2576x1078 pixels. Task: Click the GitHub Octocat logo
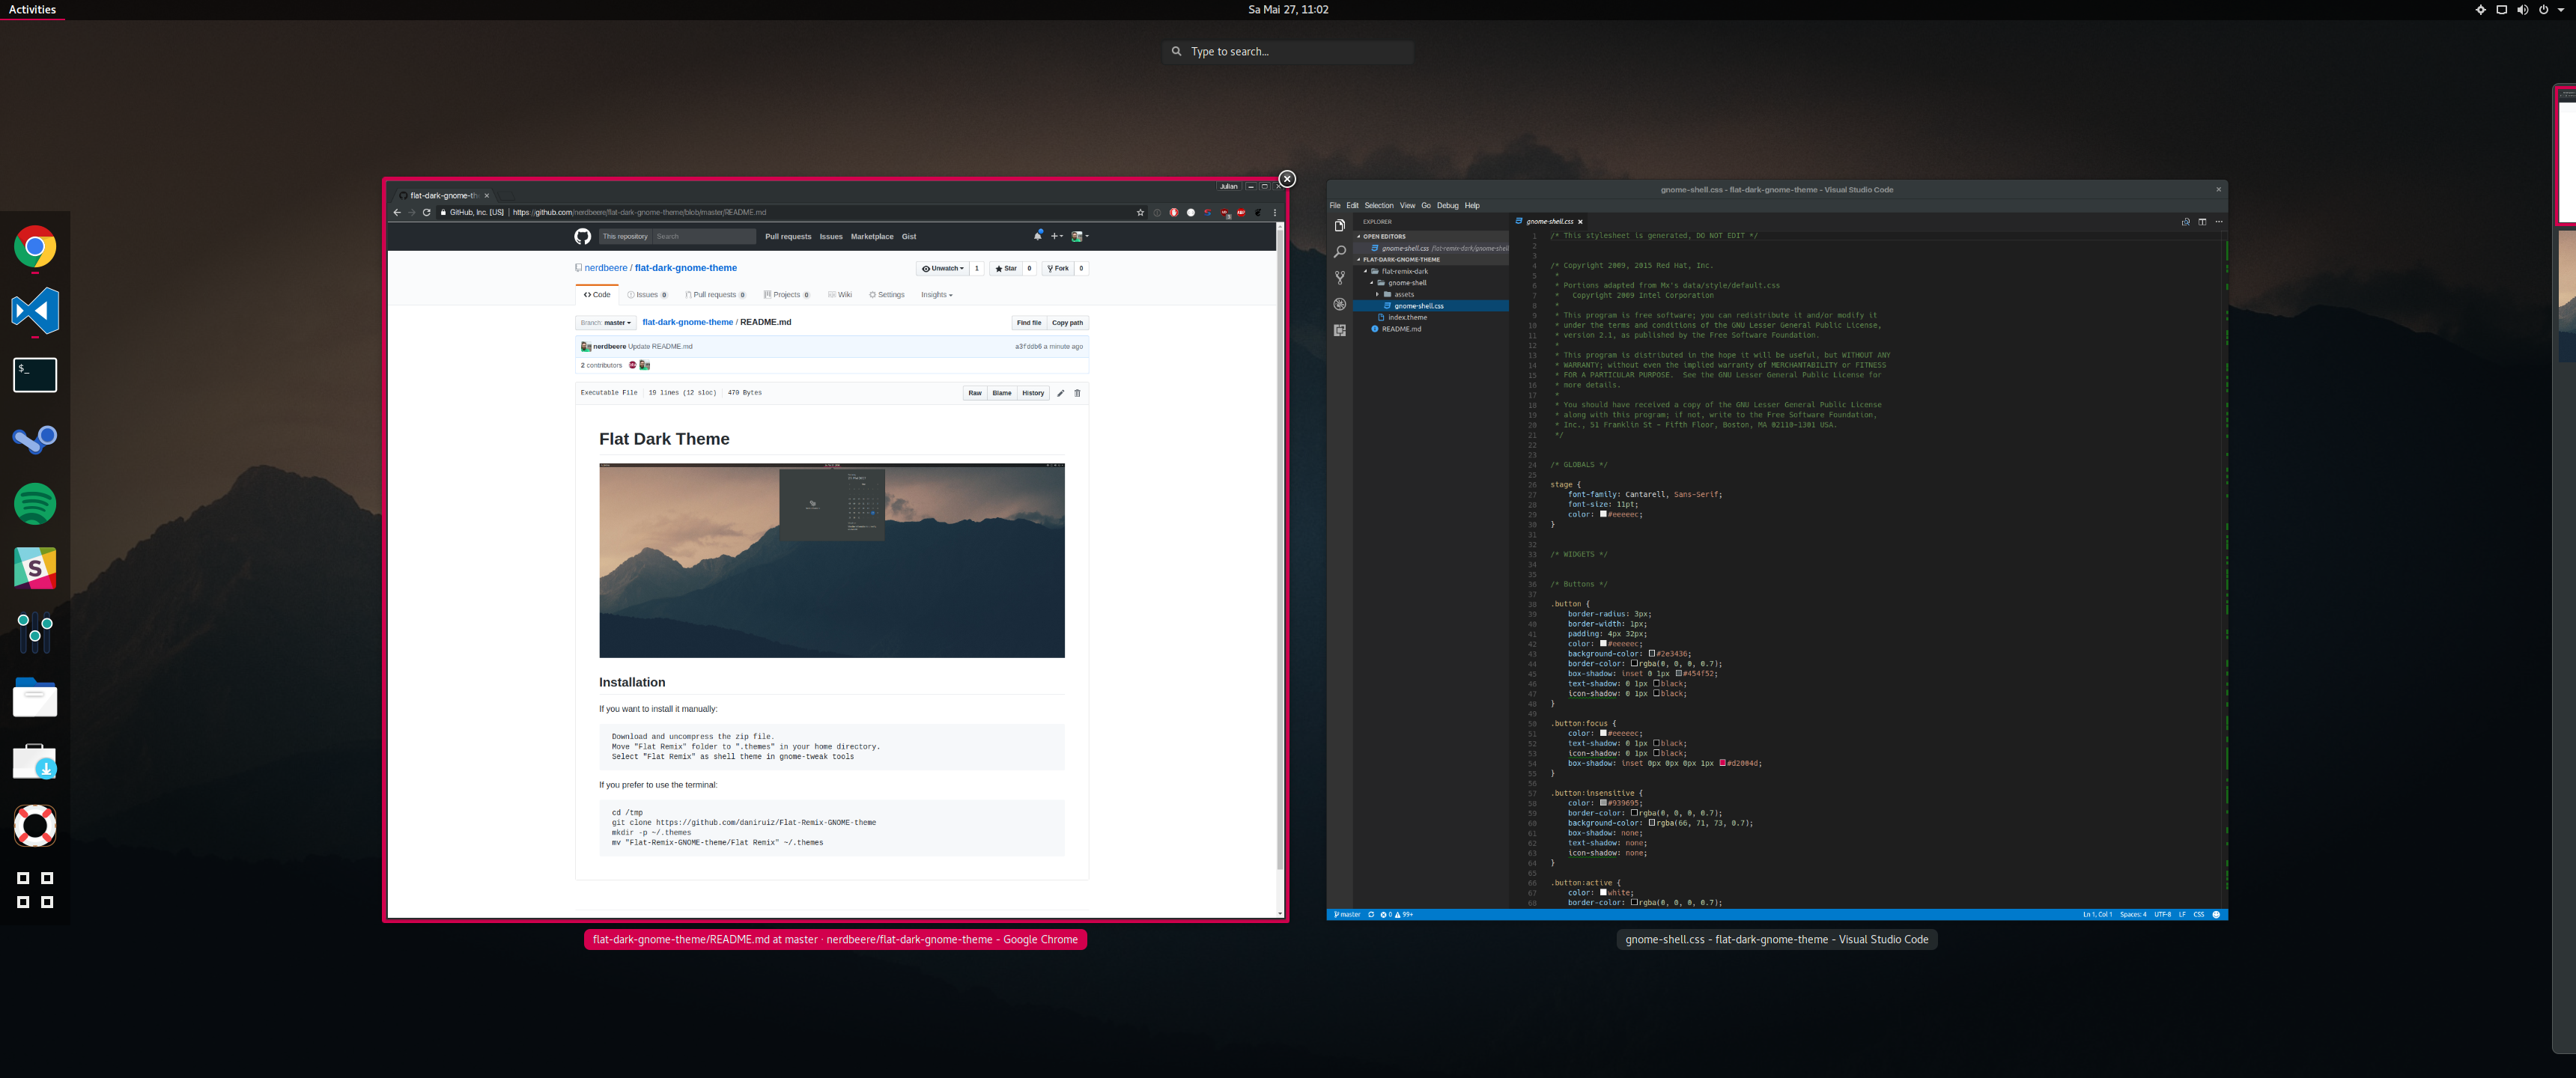[x=582, y=237]
